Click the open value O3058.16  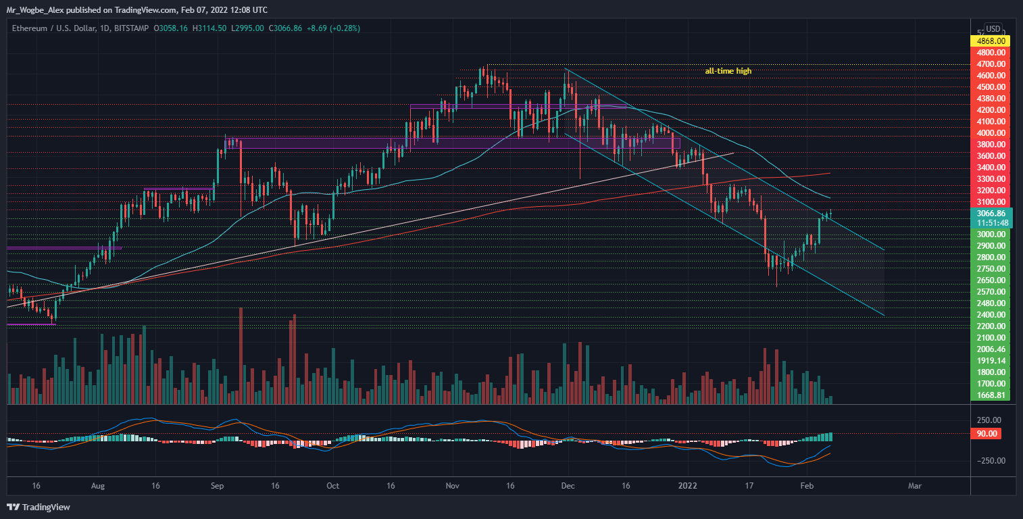point(172,28)
